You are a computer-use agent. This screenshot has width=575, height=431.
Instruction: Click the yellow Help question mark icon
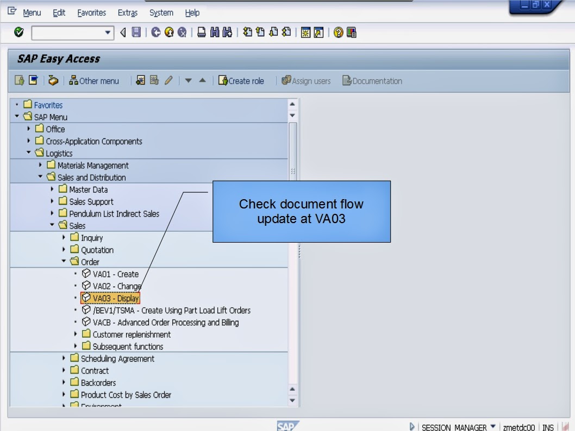pos(339,33)
